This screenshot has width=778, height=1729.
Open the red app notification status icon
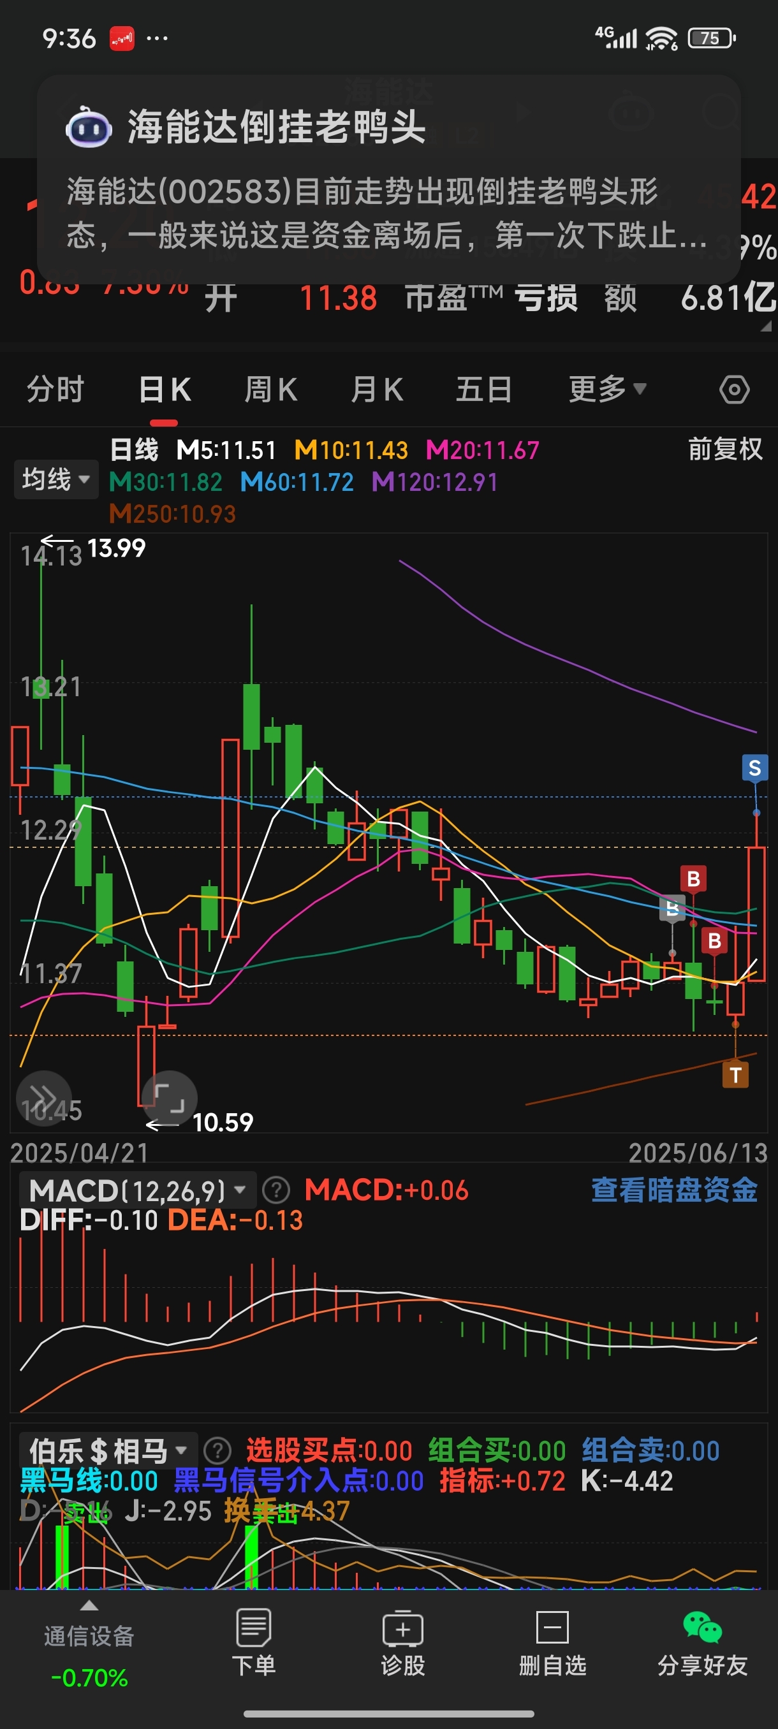click(122, 38)
